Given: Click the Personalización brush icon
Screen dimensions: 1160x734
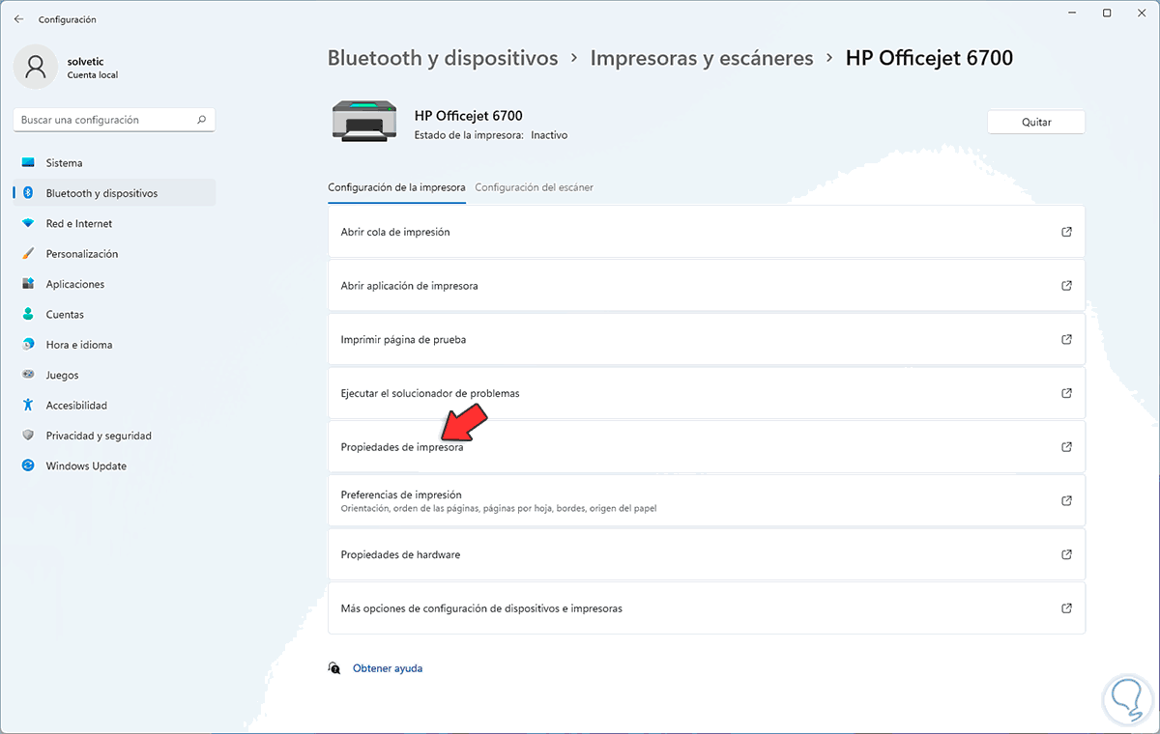Looking at the screenshot, I should 28,254.
